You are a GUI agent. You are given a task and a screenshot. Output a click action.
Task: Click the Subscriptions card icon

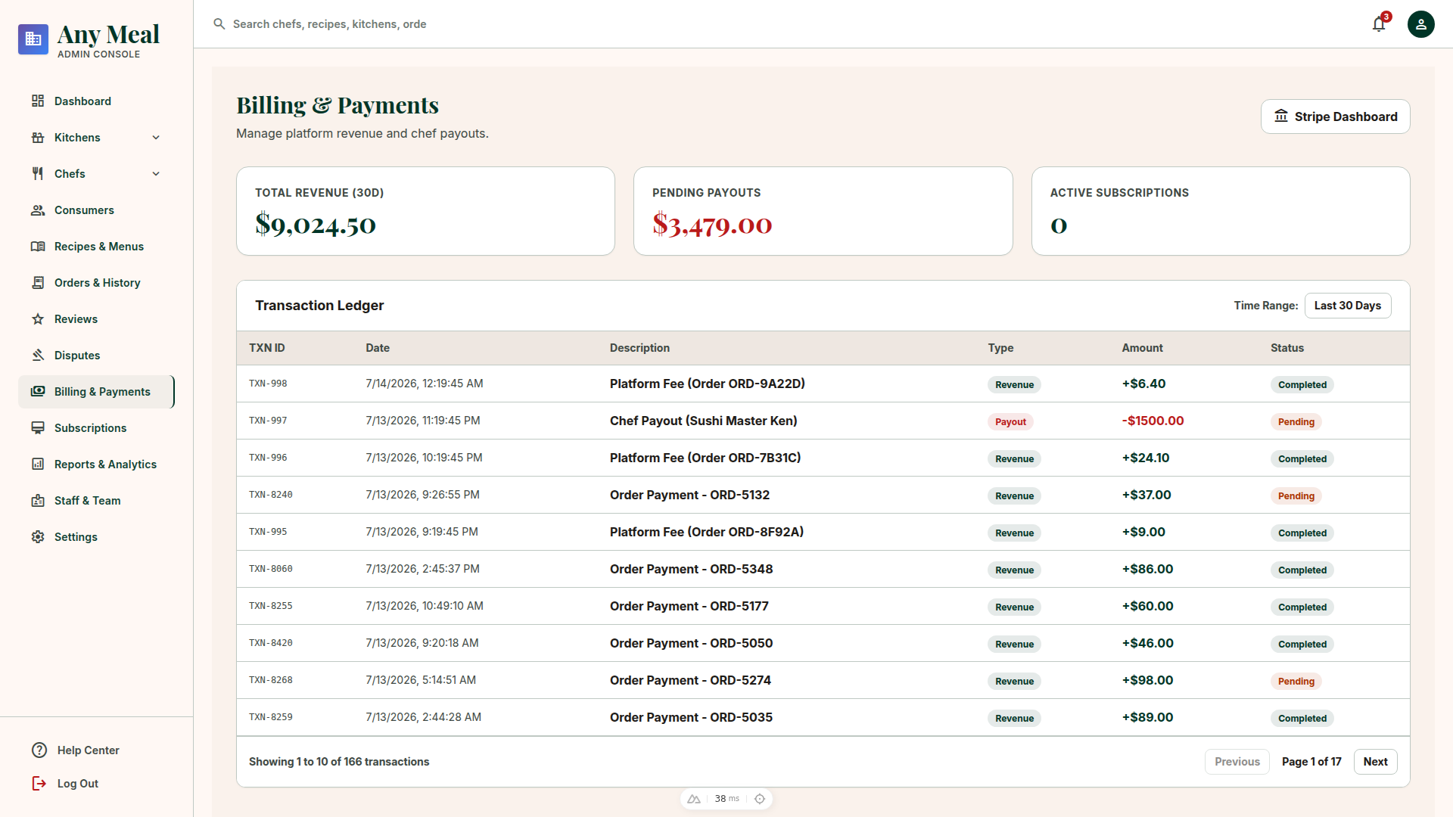38,428
